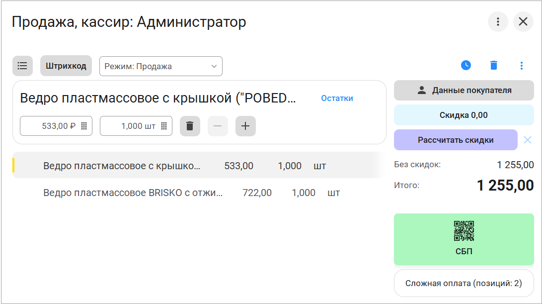The image size is (542, 304).
Task: Open the blue three-dot options menu
Action: [521, 66]
